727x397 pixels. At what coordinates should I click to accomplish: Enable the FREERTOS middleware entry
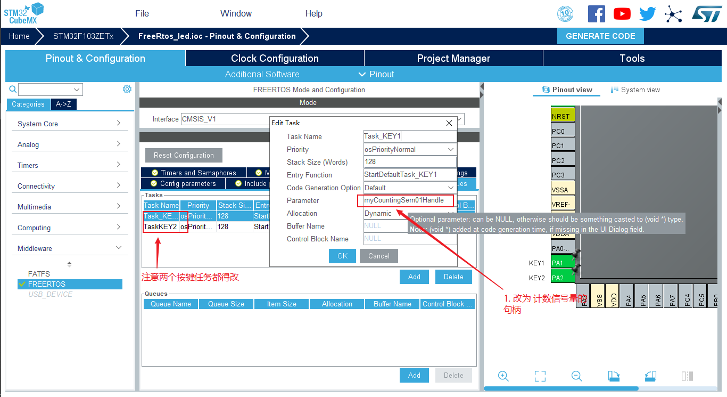click(70, 284)
